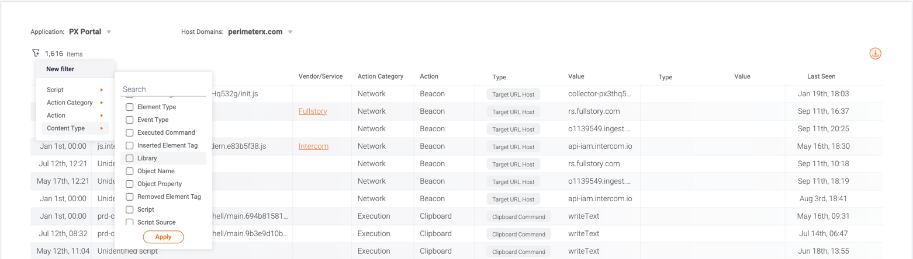
Task: Focus the filter Search input field
Action: point(163,89)
